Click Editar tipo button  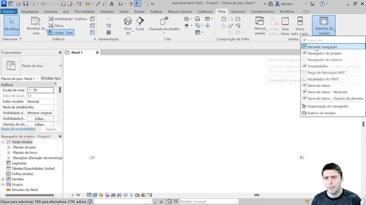pyautogui.click(x=51, y=79)
